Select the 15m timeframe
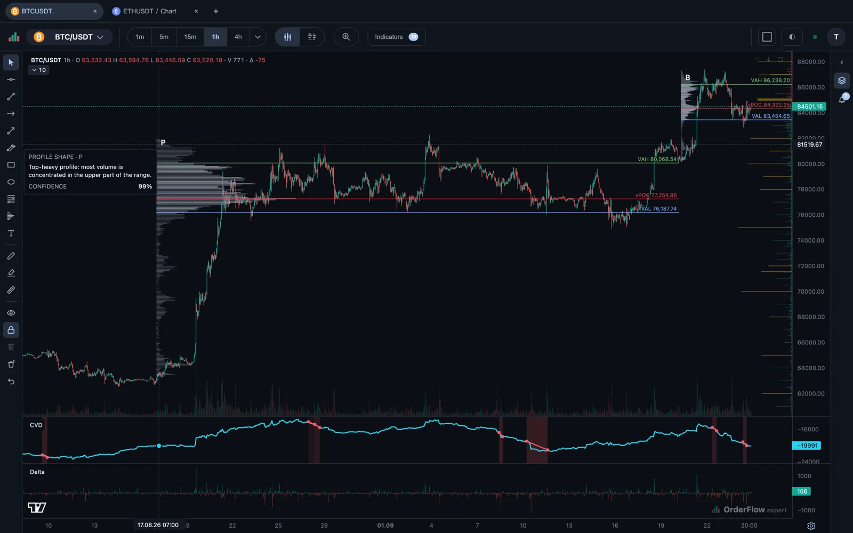 click(x=190, y=37)
